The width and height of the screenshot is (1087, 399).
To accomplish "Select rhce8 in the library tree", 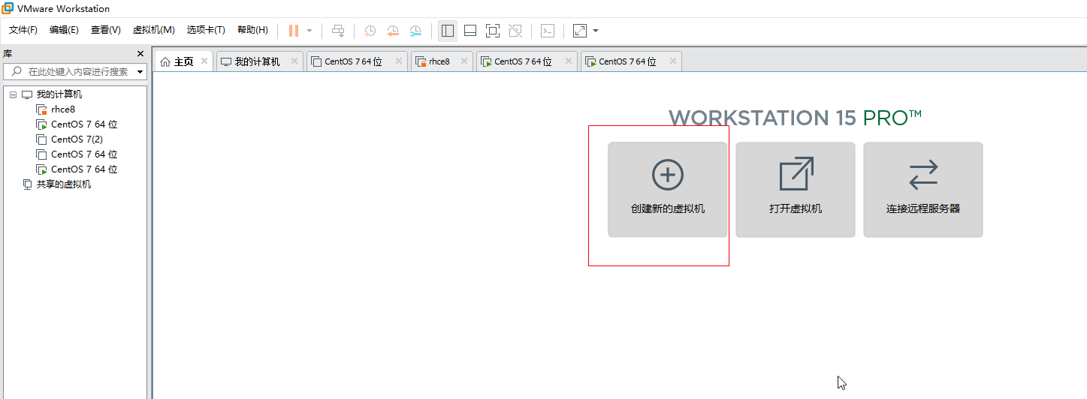I will (63, 109).
